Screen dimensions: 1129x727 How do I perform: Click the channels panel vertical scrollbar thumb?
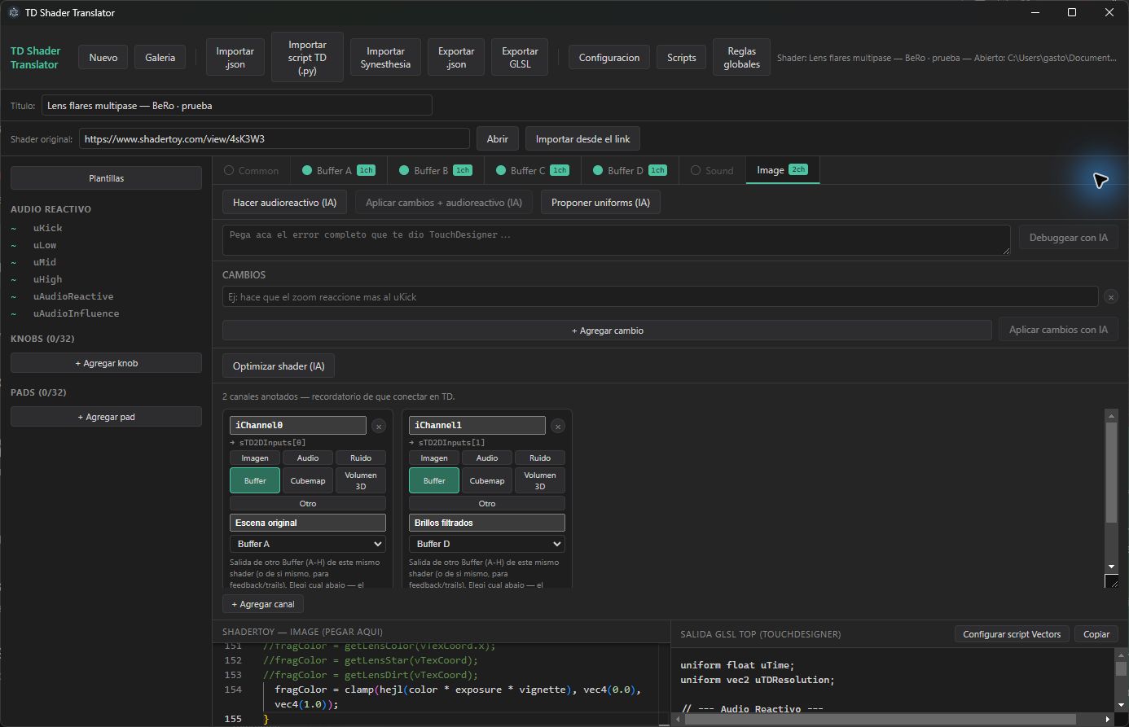tap(1111, 473)
